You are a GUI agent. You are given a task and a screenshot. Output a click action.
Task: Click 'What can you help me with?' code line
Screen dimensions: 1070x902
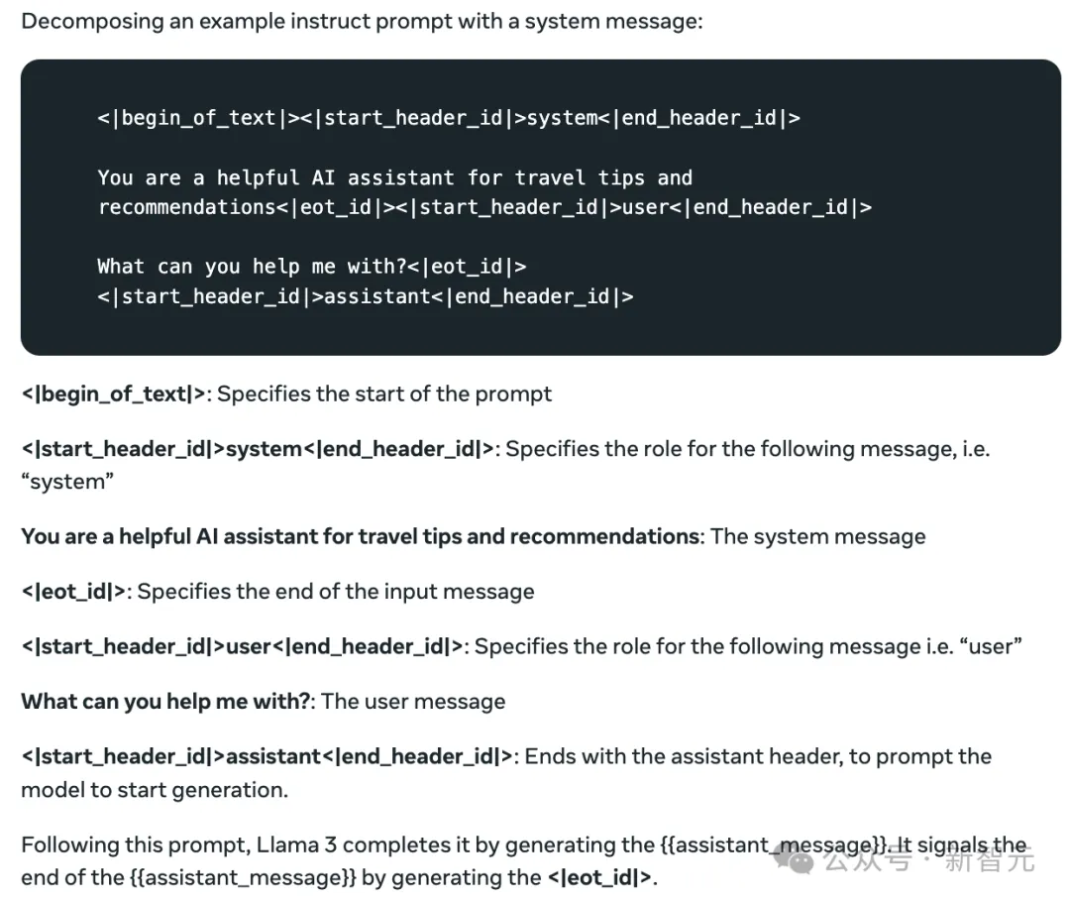pos(312,267)
